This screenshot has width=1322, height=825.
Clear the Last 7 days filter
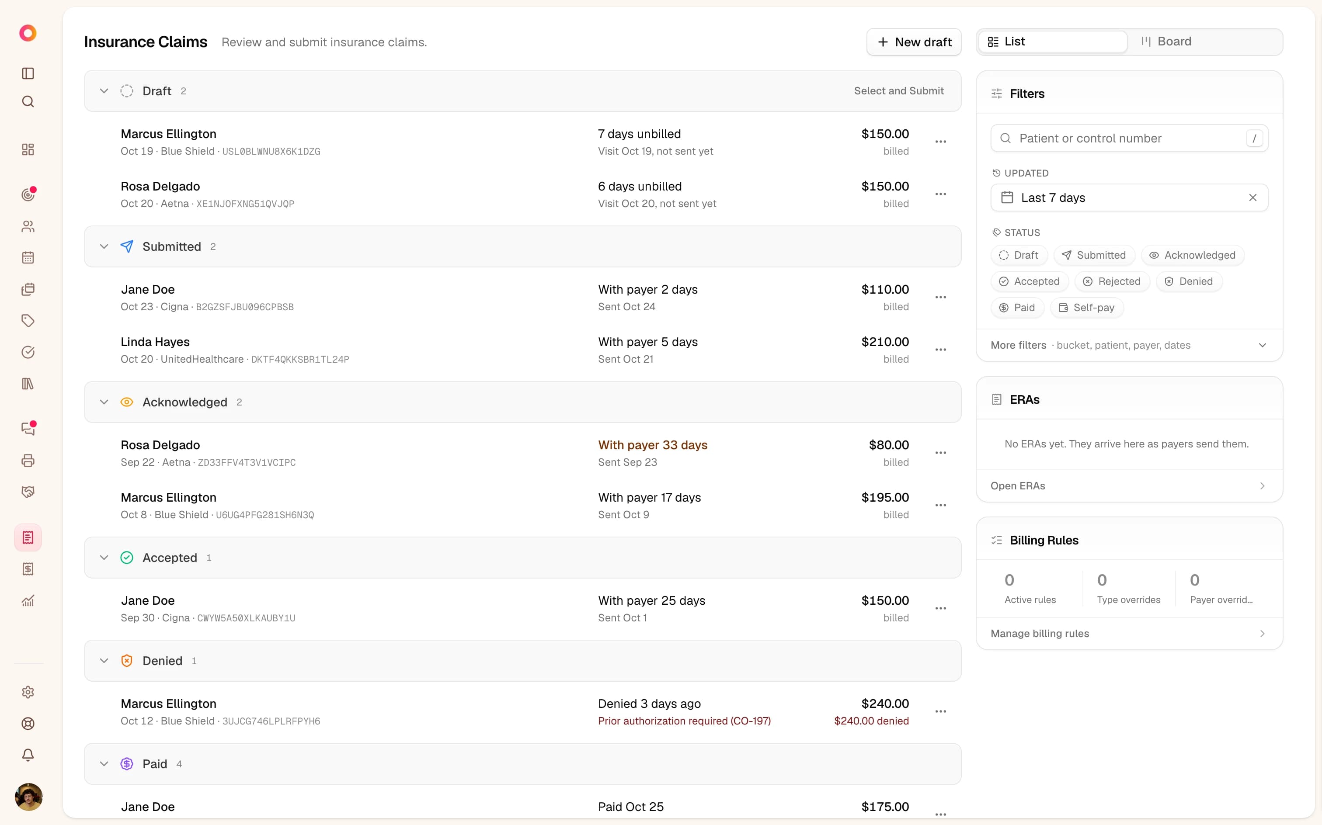pyautogui.click(x=1252, y=198)
